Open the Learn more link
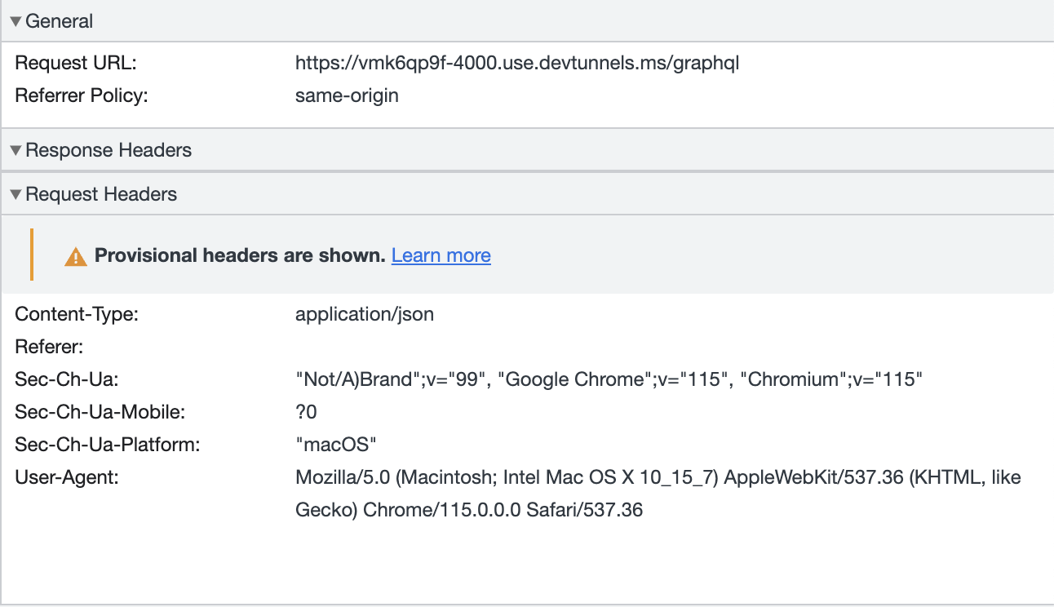Viewport: 1054px width, 607px height. click(x=441, y=255)
